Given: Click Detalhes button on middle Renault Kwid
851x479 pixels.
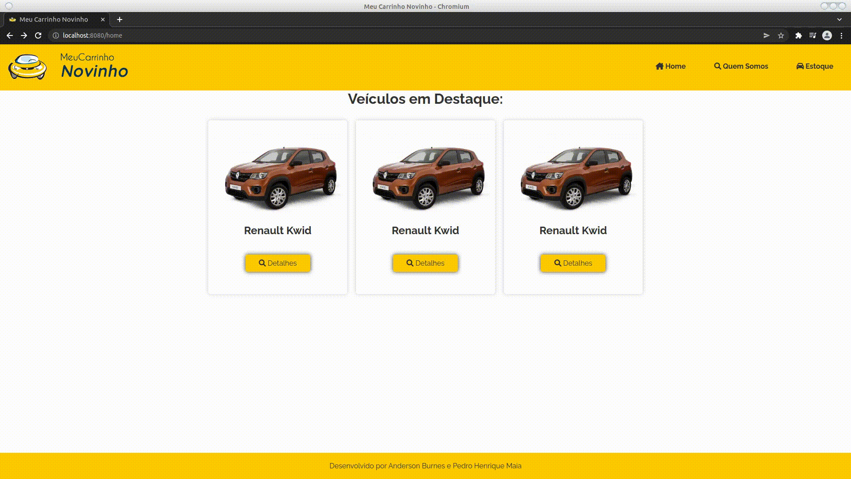Looking at the screenshot, I should [x=425, y=263].
